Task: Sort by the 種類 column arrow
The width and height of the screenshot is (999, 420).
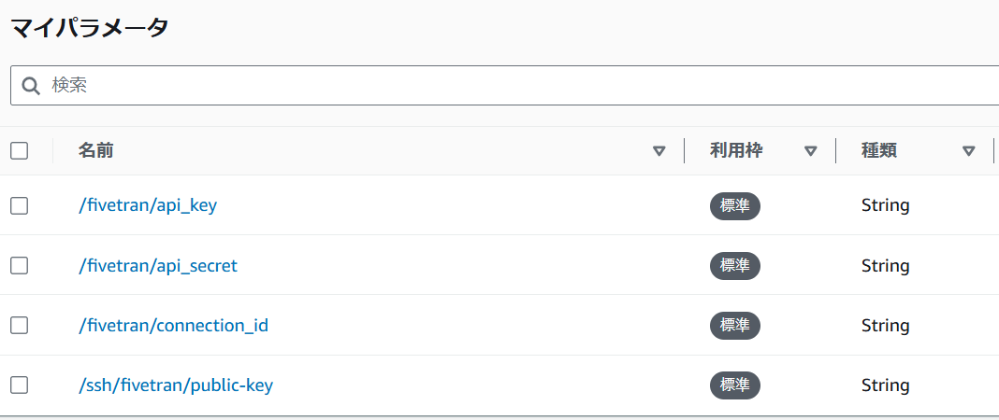Action: (x=968, y=151)
